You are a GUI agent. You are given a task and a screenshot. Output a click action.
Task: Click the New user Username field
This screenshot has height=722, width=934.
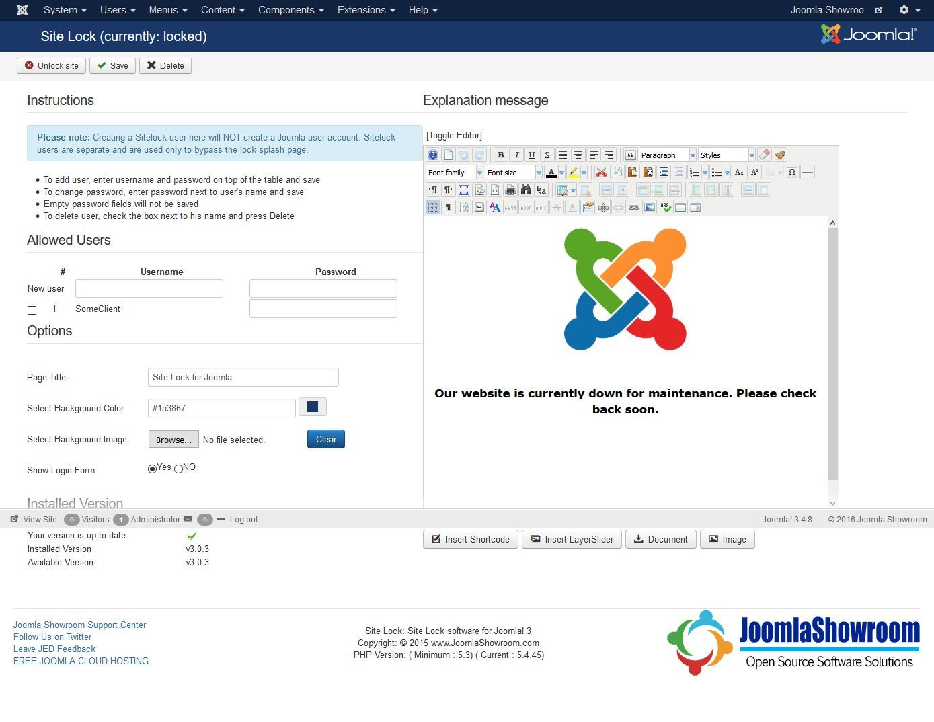149,288
